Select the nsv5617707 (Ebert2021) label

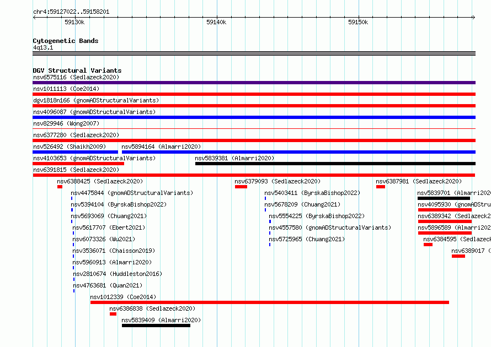109,227
